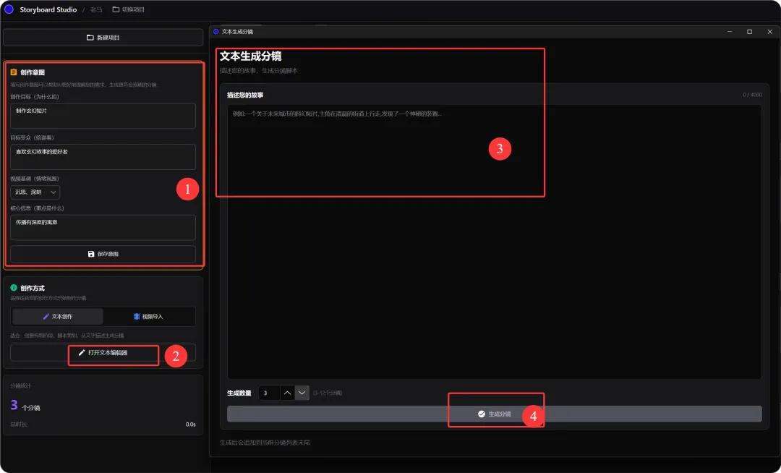Switch to the 视频导入 mode tab

tap(148, 316)
